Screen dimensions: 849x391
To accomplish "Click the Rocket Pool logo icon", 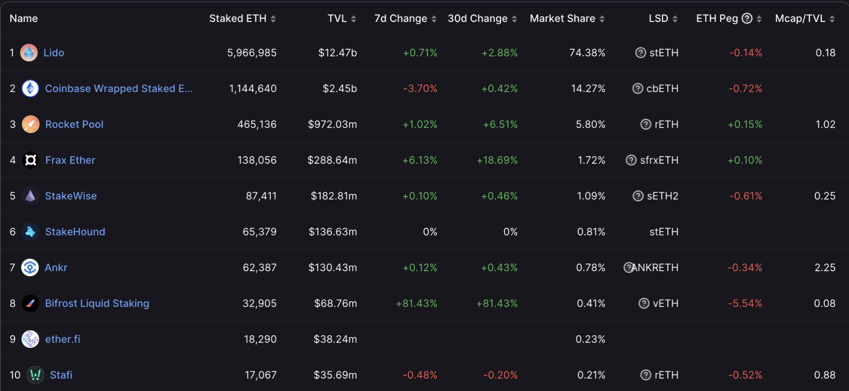I will [31, 124].
